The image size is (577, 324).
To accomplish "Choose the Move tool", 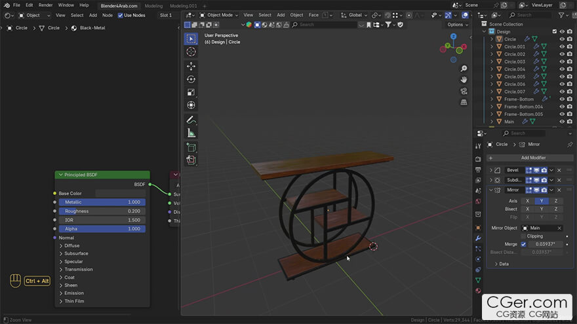I will point(191,66).
